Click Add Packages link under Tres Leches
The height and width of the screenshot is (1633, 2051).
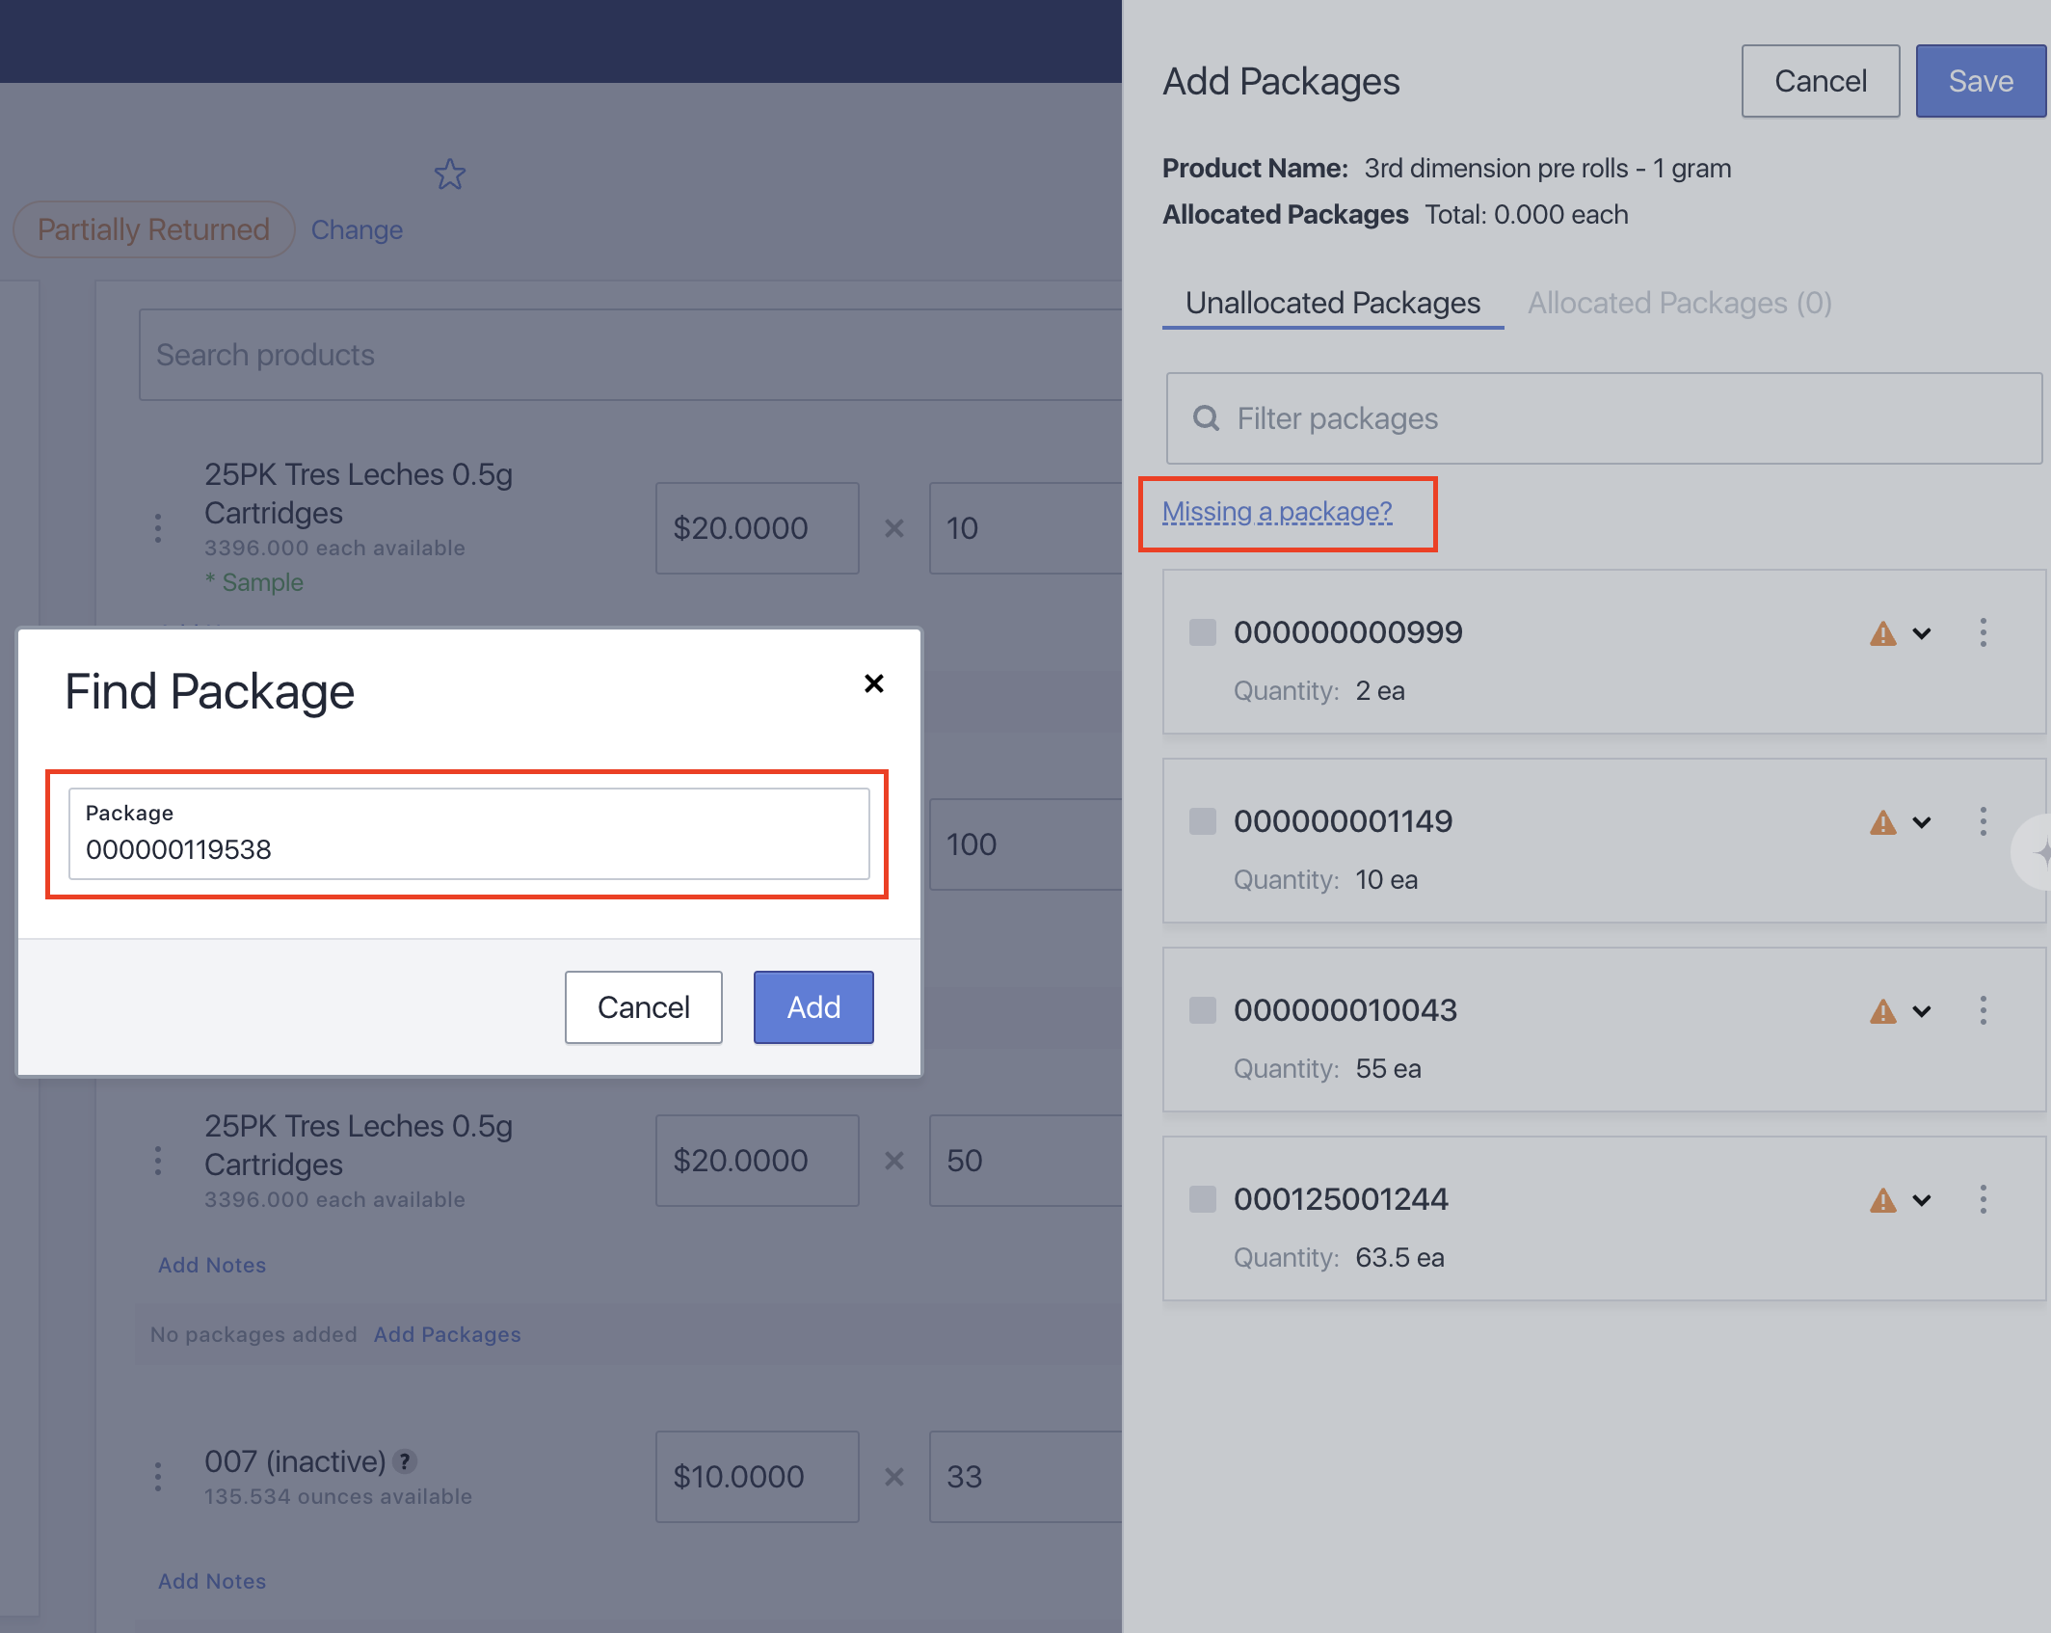pyautogui.click(x=447, y=1334)
